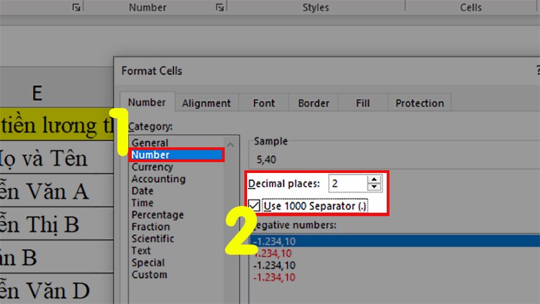The height and width of the screenshot is (304, 540).
Task: Select Accounting category
Action: [x=159, y=179]
